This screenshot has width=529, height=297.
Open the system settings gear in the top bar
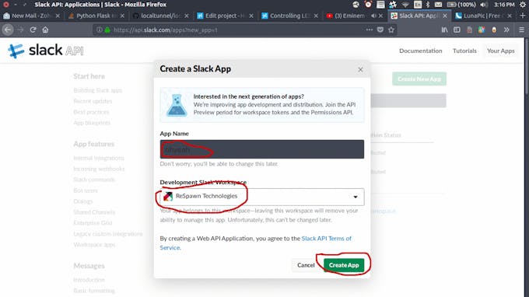[x=523, y=5]
